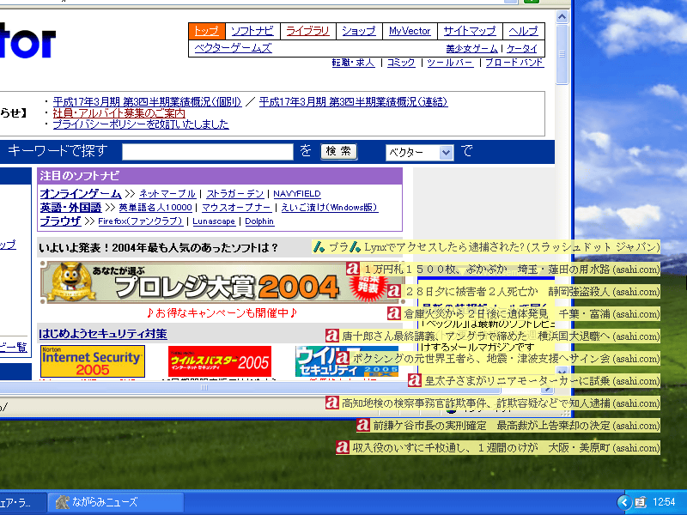Click the 検索 search button
The image size is (687, 515).
[x=338, y=152]
